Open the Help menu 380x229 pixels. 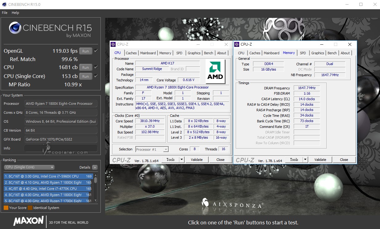(x=15, y=13)
